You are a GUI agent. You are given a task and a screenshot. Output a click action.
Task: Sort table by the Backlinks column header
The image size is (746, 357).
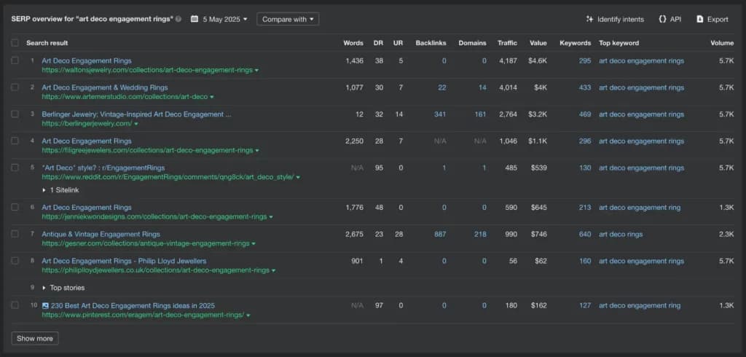pos(431,43)
